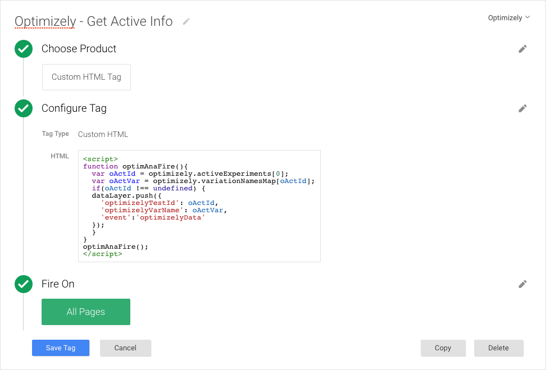Click the green checkmark beside Fire On
Viewport: 546px width, 370px height.
point(23,284)
